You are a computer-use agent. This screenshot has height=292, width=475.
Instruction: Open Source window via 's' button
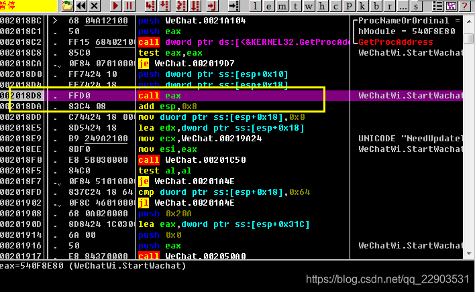(416, 6)
